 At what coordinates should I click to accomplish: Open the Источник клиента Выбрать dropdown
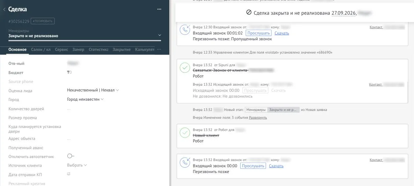(77, 165)
